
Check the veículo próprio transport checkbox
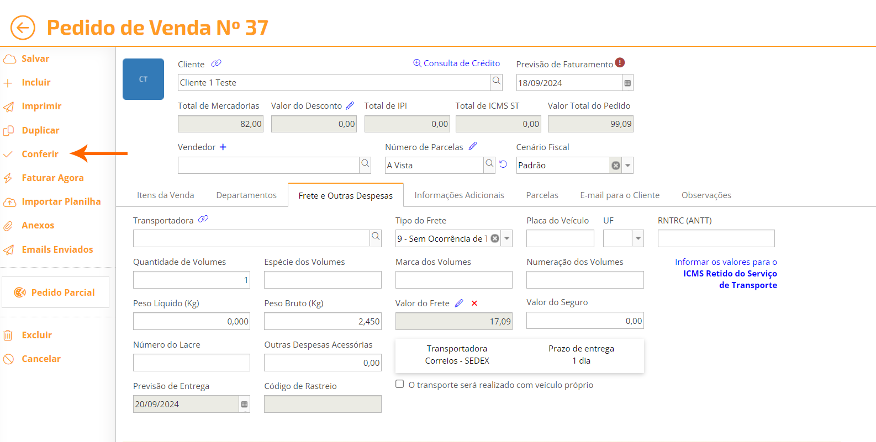(400, 384)
